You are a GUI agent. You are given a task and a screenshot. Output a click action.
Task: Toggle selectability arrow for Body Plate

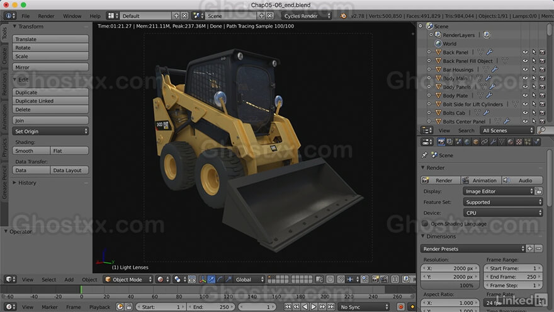pyautogui.click(x=534, y=96)
